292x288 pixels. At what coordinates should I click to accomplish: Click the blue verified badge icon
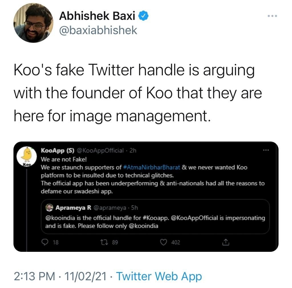143,16
